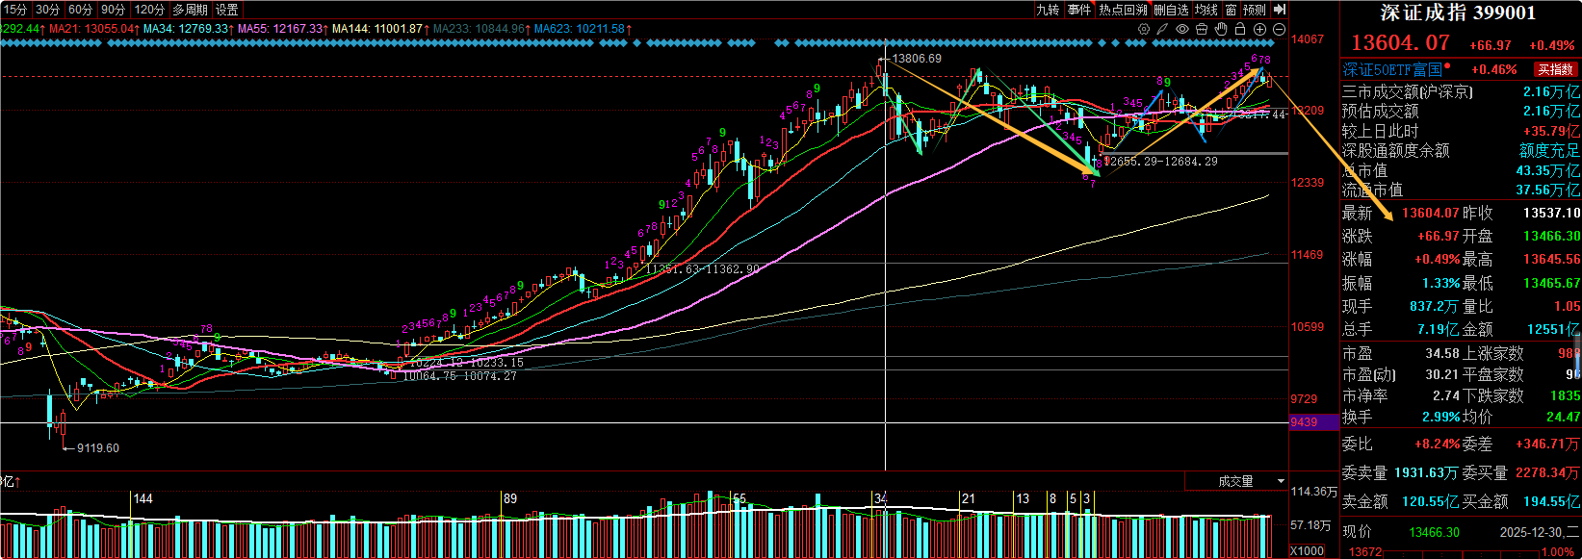Click the 昨收 value 13537.10

(1552, 213)
